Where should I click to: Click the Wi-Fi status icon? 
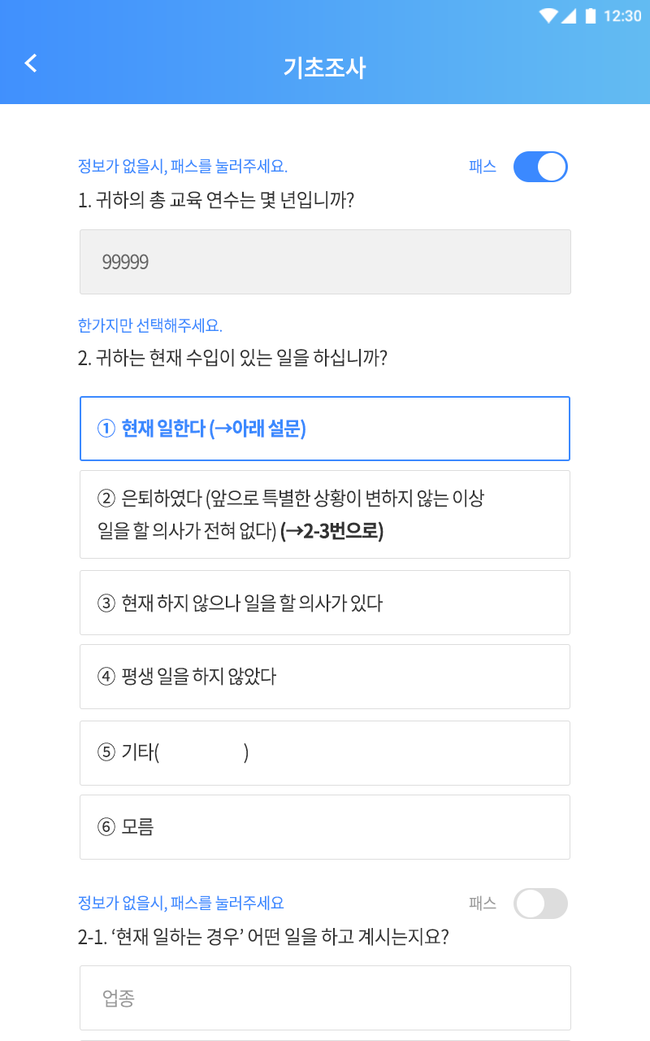pos(548,15)
